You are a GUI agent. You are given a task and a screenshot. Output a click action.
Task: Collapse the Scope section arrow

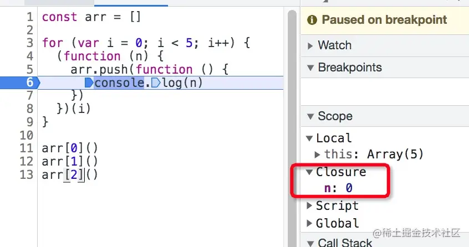(x=310, y=116)
